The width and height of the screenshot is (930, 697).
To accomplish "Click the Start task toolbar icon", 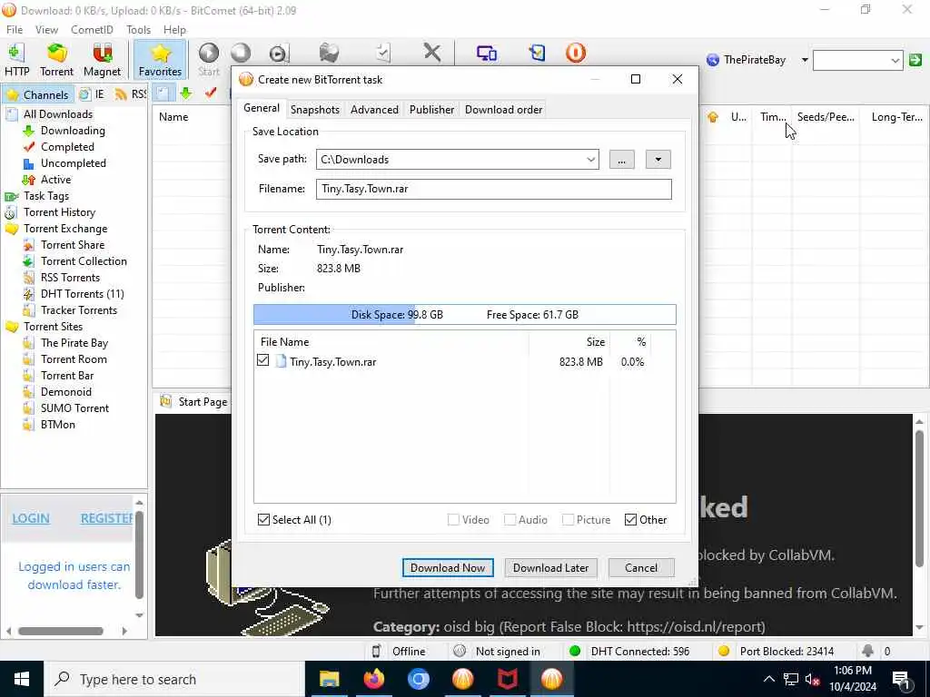I will coord(209,59).
